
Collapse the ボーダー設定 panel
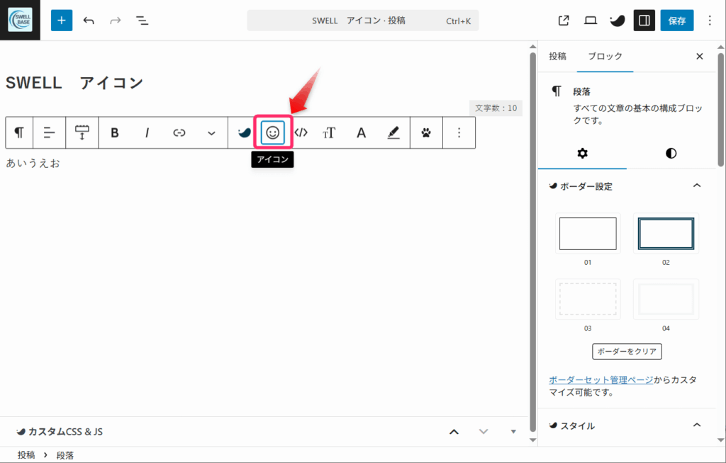pos(627,186)
